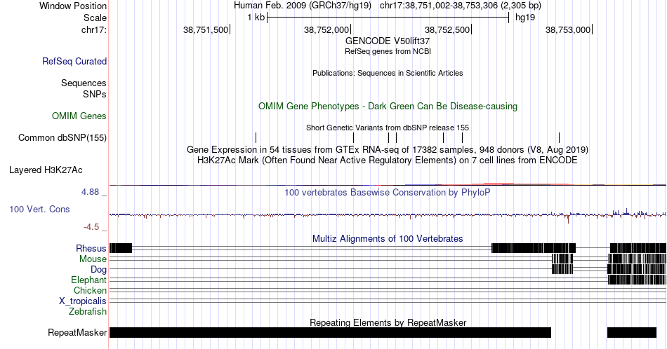Viewport: 667px width, 349px height.
Task: Click the short right RepeatMasker block
Action: pyautogui.click(x=632, y=332)
